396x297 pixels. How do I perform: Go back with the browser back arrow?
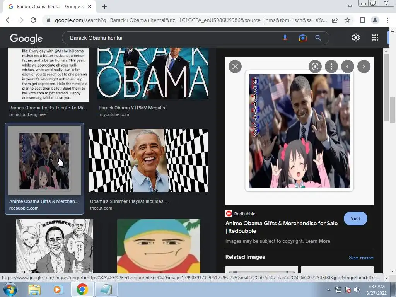[9, 20]
